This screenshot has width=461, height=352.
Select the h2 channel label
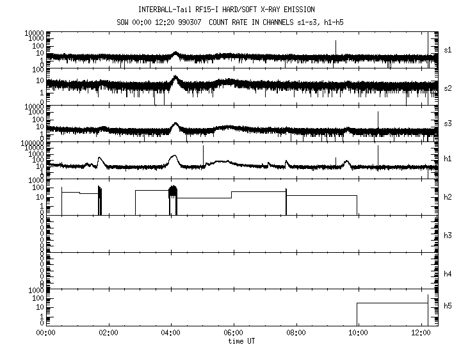448,197
